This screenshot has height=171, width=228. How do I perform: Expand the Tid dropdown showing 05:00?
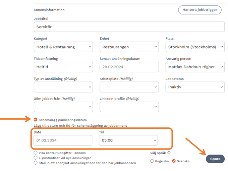click(129, 140)
